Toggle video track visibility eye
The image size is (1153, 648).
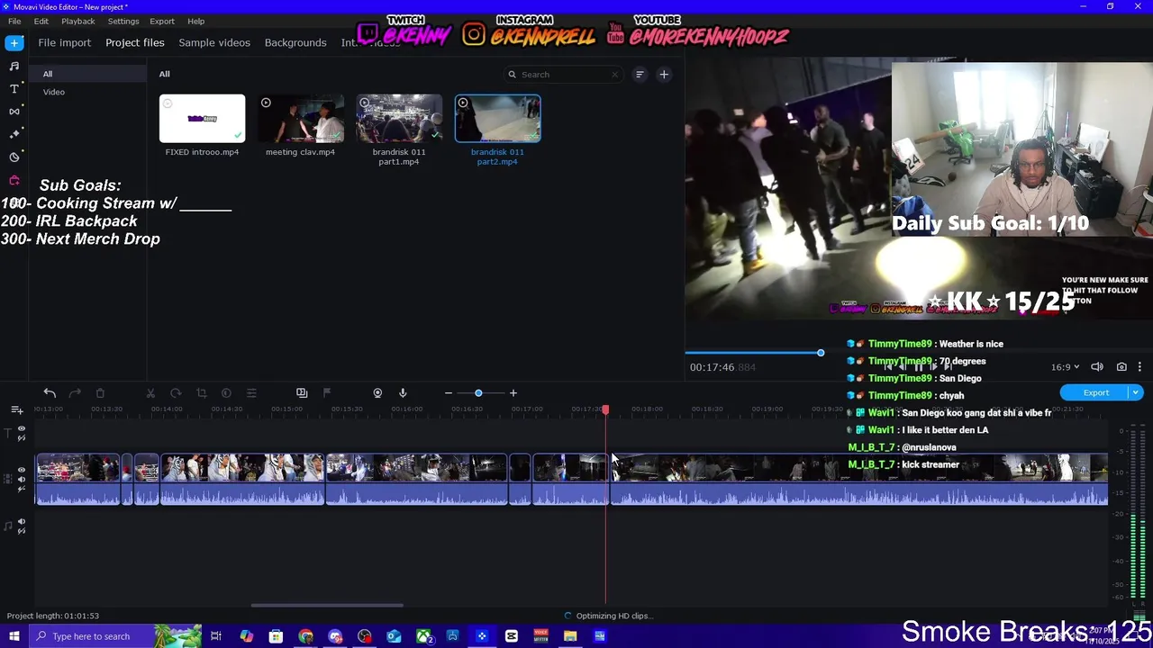coord(22,470)
